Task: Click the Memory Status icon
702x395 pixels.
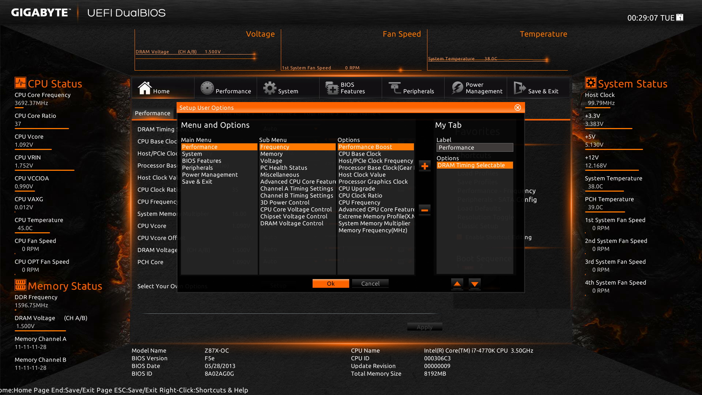Action: 20,285
